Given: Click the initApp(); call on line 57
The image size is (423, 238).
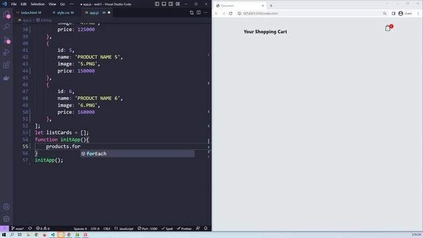Looking at the screenshot, I should pyautogui.click(x=49, y=160).
